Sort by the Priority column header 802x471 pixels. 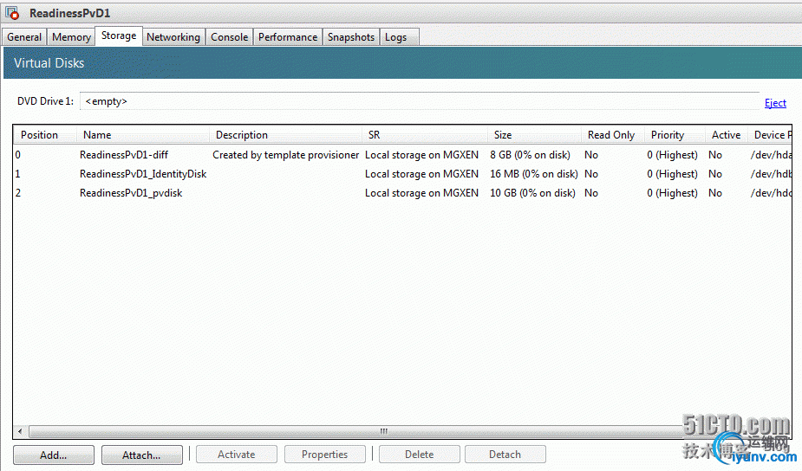point(675,135)
